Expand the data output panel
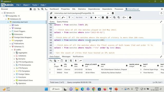The width and height of the screenshot is (164, 92). pyautogui.click(x=161, y=56)
